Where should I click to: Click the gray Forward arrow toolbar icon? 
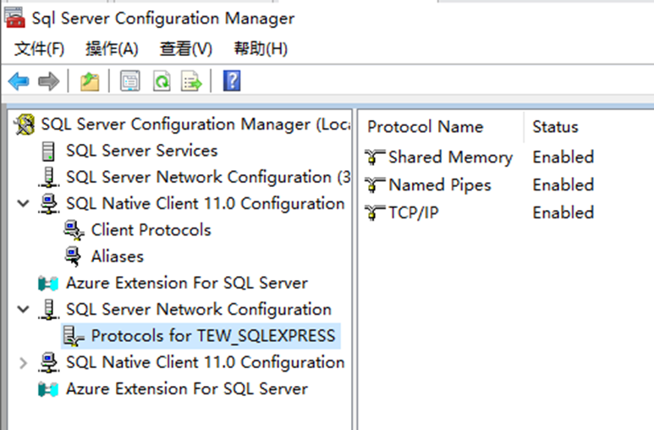tap(49, 81)
